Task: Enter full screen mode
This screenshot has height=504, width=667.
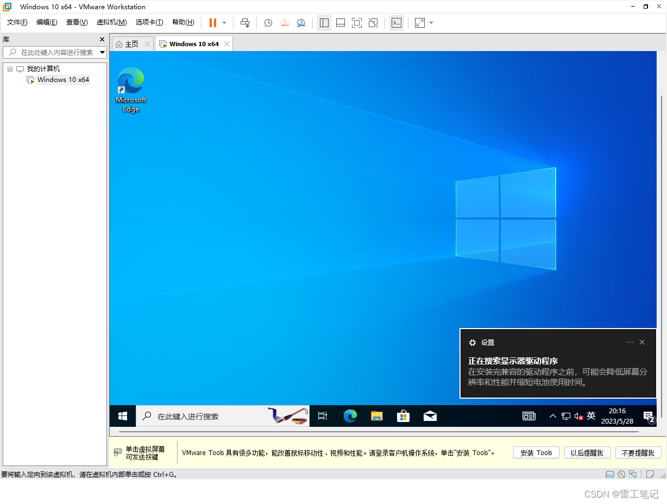Action: (357, 23)
